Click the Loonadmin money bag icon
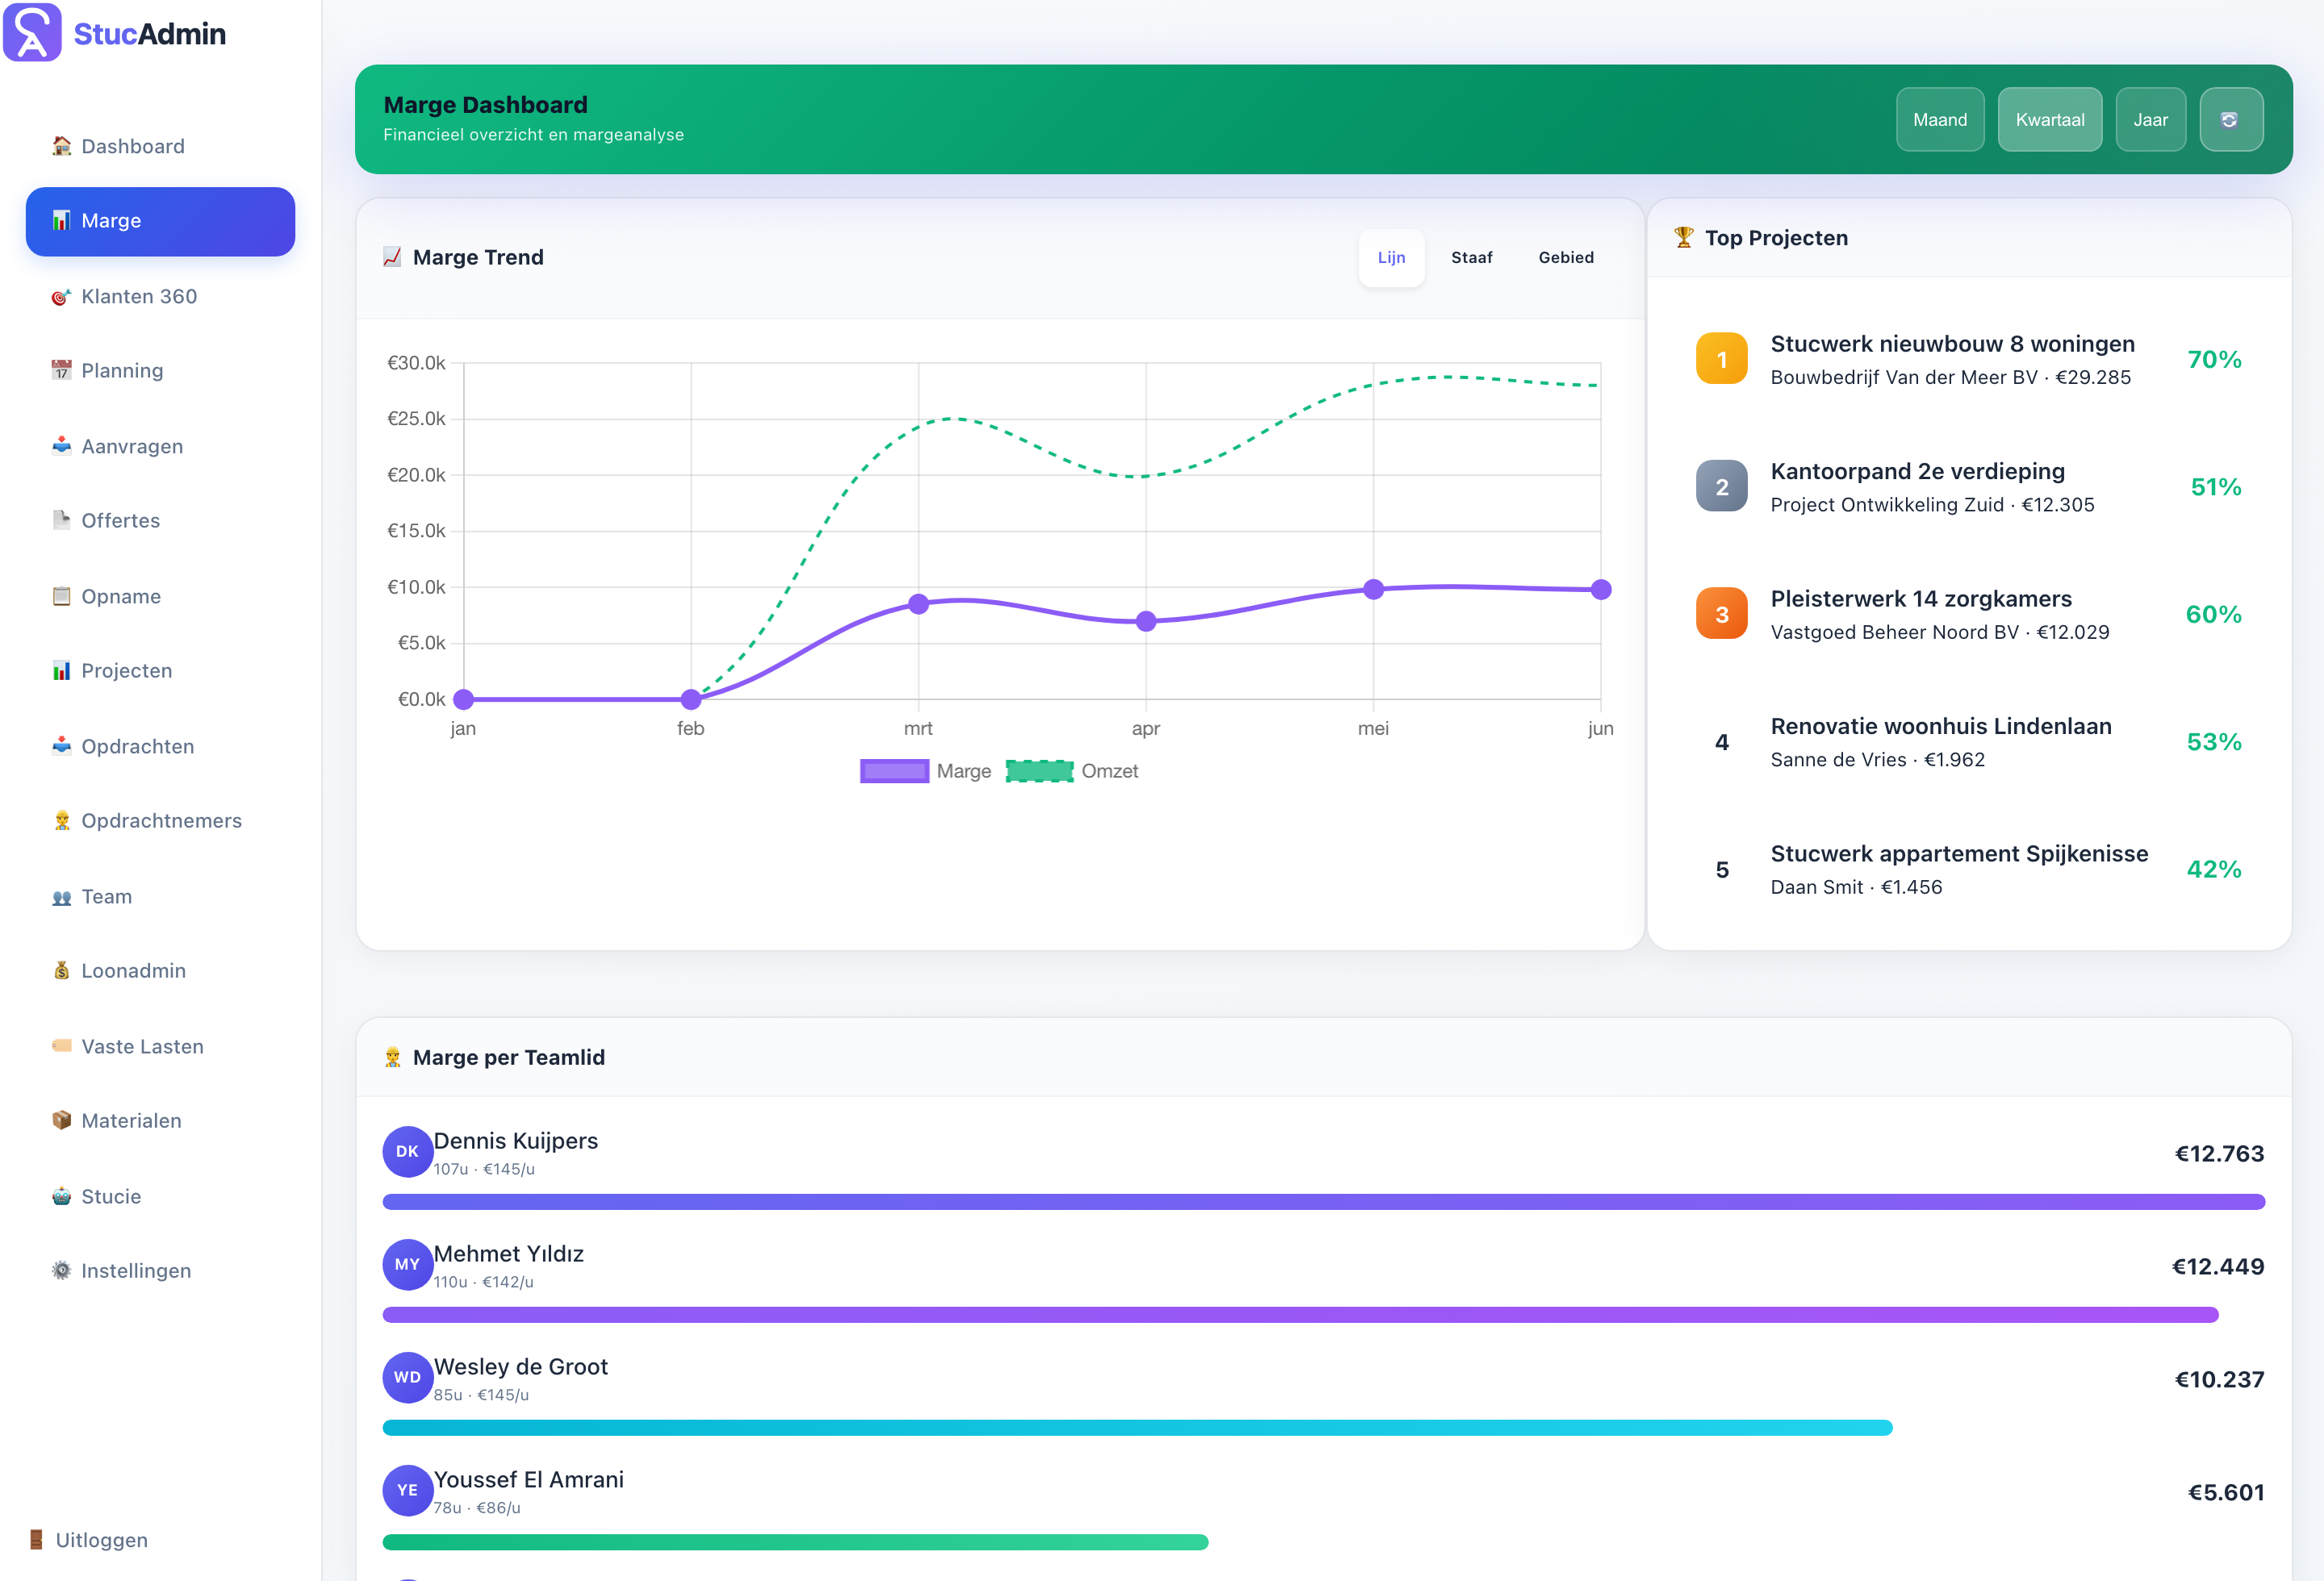Image resolution: width=2324 pixels, height=1581 pixels. (61, 970)
